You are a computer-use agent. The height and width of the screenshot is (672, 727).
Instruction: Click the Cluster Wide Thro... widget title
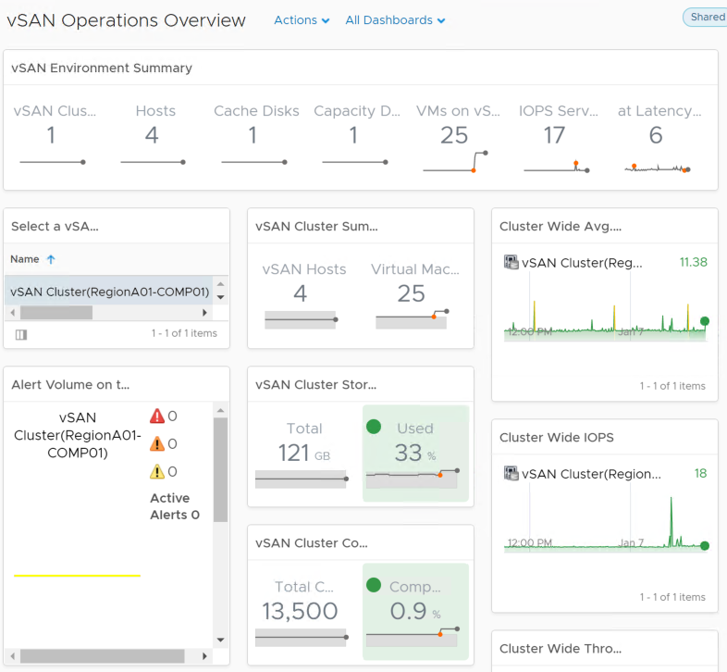coord(561,648)
